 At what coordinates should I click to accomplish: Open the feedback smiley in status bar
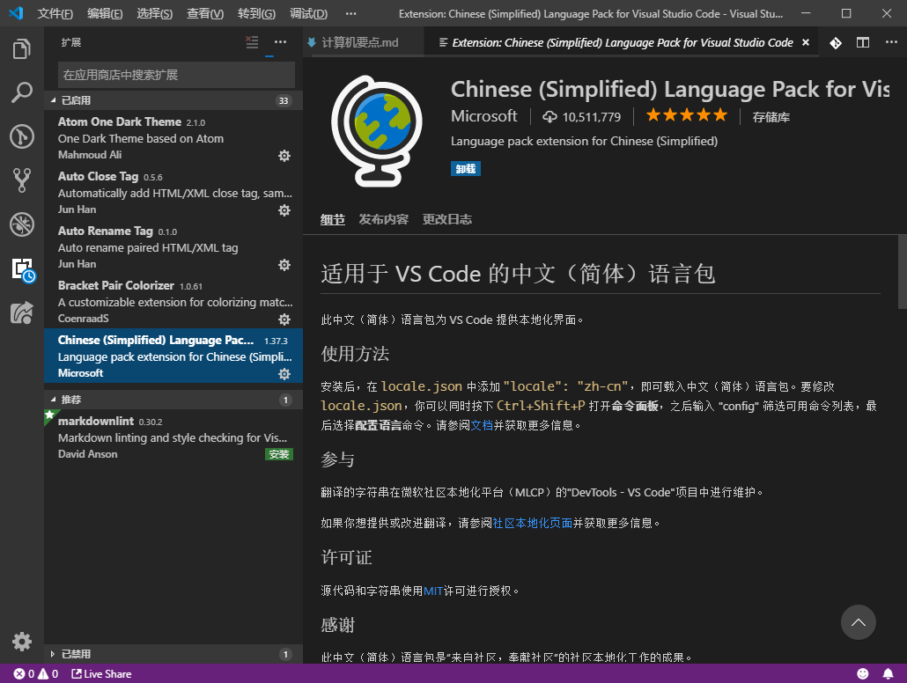(862, 673)
